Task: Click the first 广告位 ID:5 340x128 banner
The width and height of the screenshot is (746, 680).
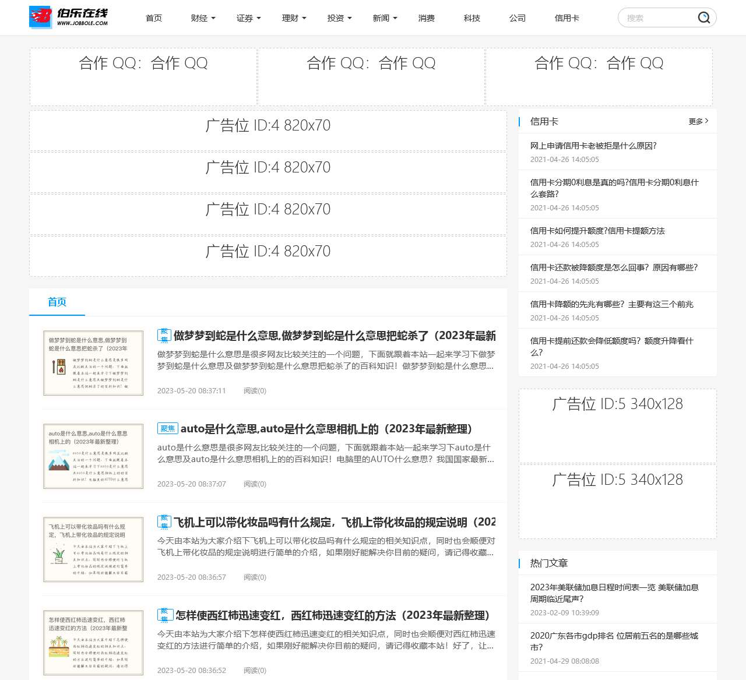Action: point(618,426)
